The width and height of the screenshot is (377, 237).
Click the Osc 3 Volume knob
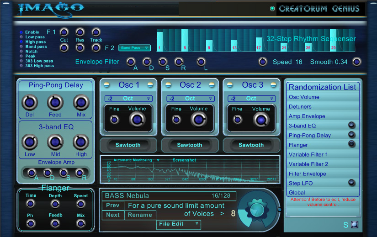(261, 120)
